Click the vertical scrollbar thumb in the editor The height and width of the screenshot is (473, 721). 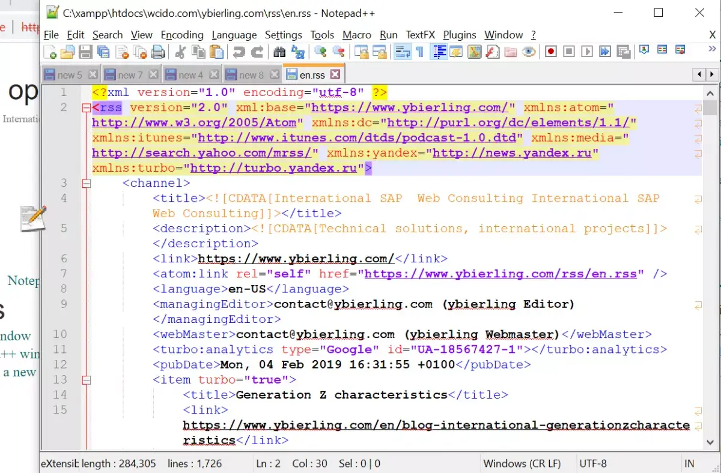(x=710, y=108)
